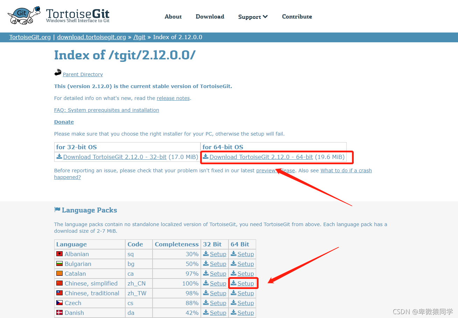This screenshot has width=458, height=318.
Task: Click the Czech flag icon
Action: point(59,303)
